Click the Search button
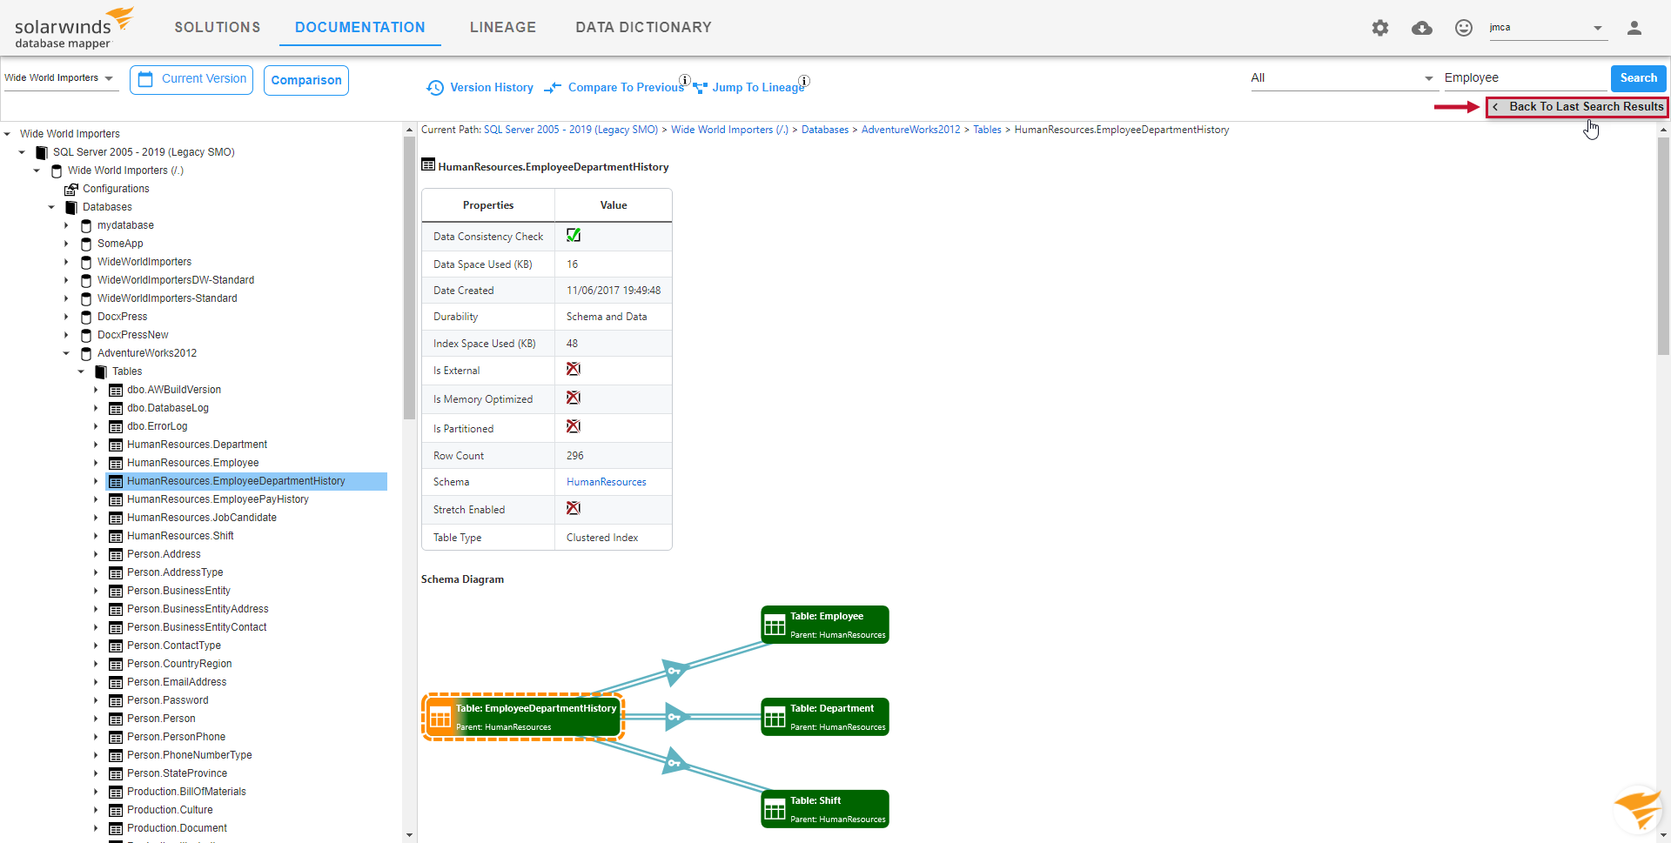1671x843 pixels. click(x=1638, y=78)
